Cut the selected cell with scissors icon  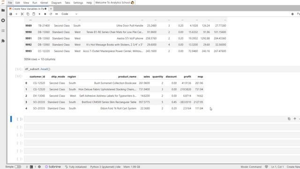22,14
